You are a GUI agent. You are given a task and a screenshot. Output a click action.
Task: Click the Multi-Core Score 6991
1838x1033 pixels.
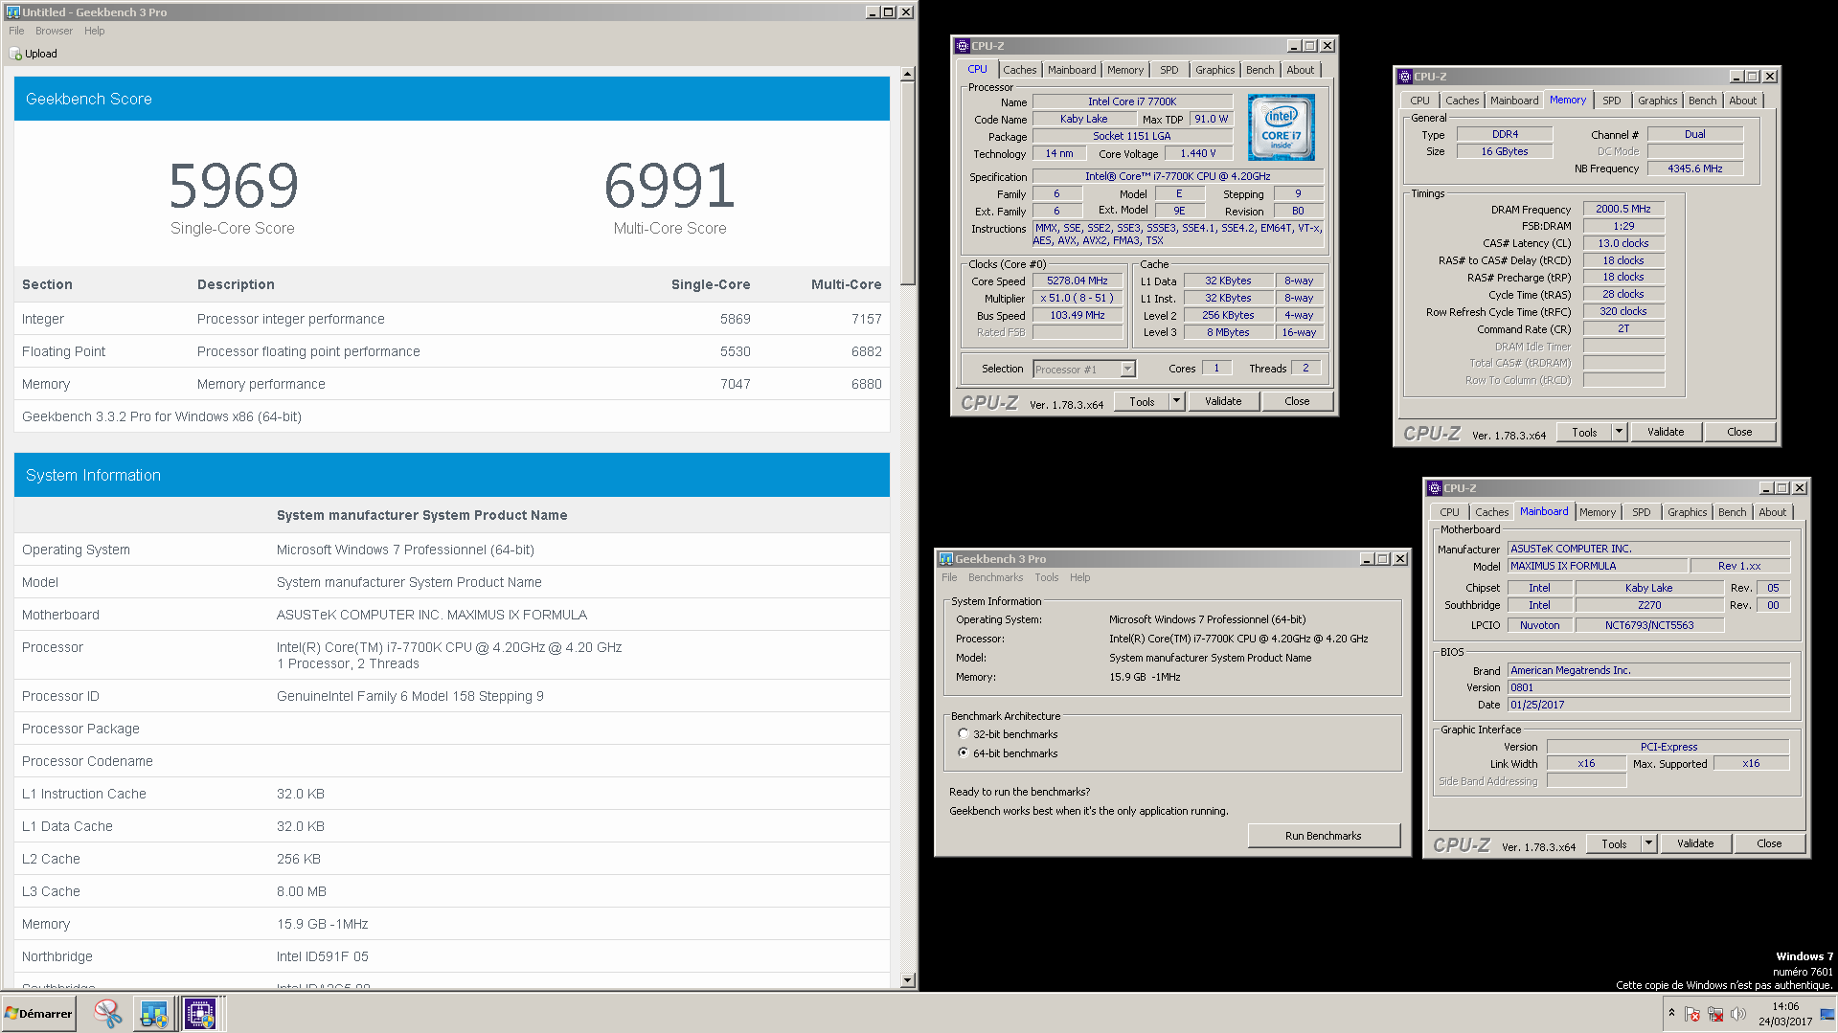coord(669,186)
